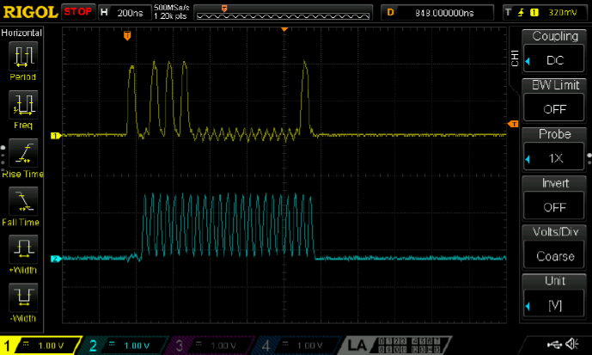The image size is (592, 355).
Task: Click the 500MSa/s sample rate readout
Action: point(171,7)
